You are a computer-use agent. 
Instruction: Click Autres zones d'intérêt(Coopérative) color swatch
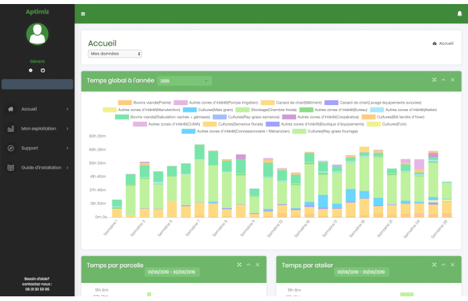tap(289, 117)
